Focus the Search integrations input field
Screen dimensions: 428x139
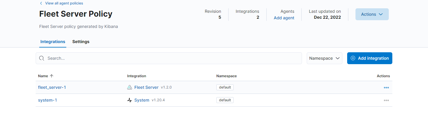(x=169, y=58)
